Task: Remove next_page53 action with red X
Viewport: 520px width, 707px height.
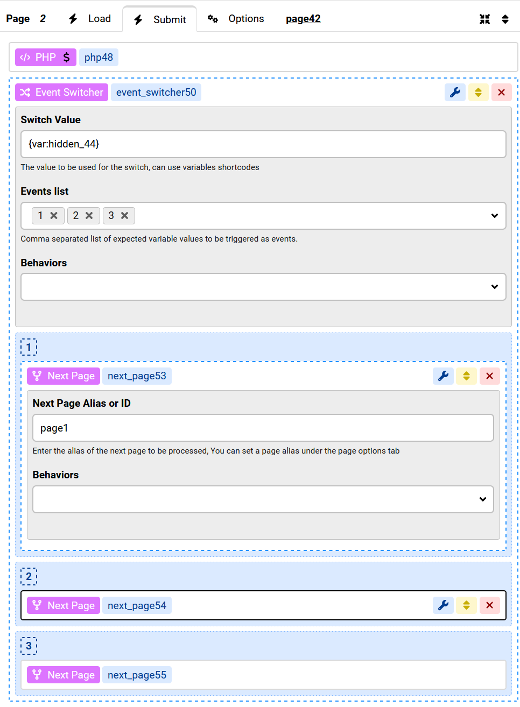Action: (489, 376)
